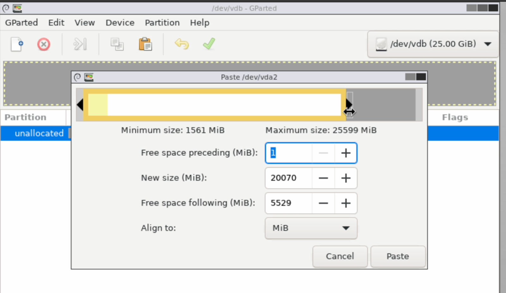506x293 pixels.
Task: Click the app icon in Paste dialog title bar
Action: point(89,77)
